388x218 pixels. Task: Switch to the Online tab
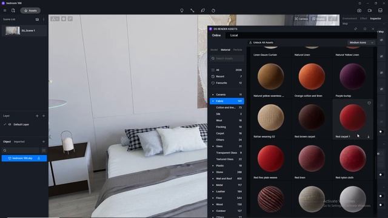(216, 35)
